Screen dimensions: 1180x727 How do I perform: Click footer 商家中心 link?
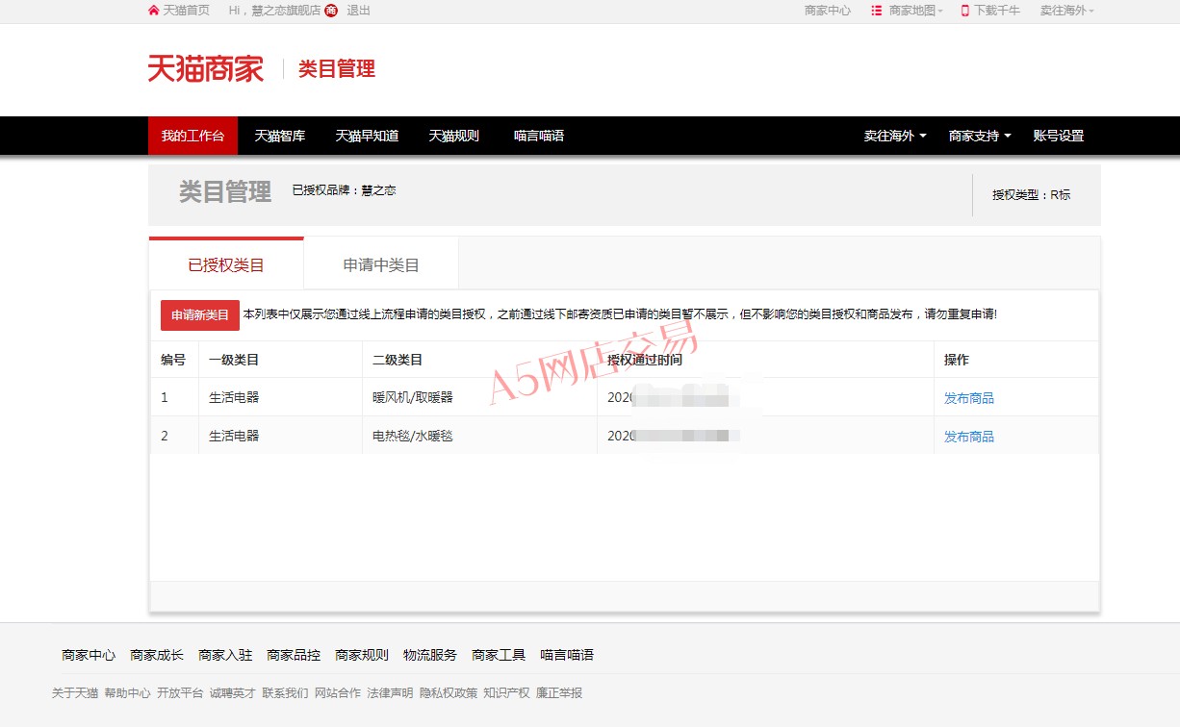tap(89, 655)
